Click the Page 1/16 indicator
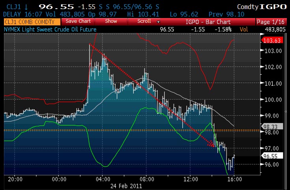Viewport: 290px width, 190px height. 271,22
